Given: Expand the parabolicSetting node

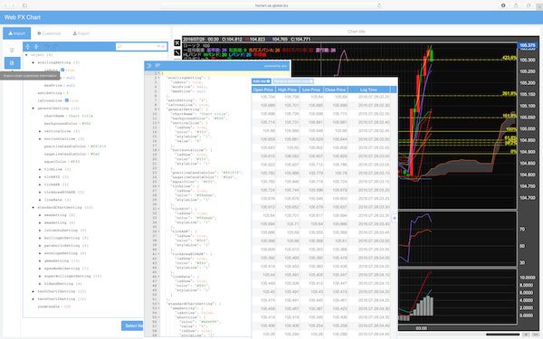Looking at the screenshot, I should point(40,246).
